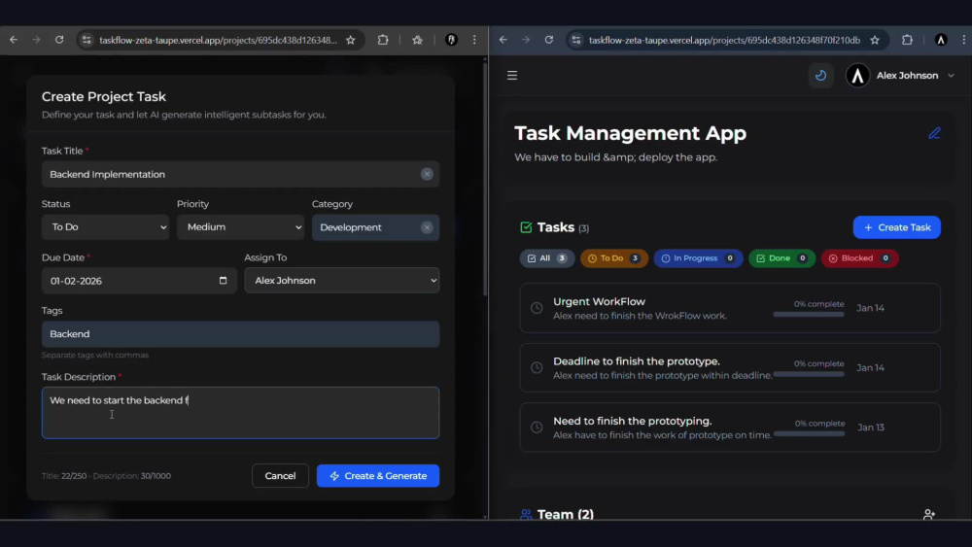
Task: Click clock icon of Urgent WorkFlow task
Action: [x=537, y=308]
